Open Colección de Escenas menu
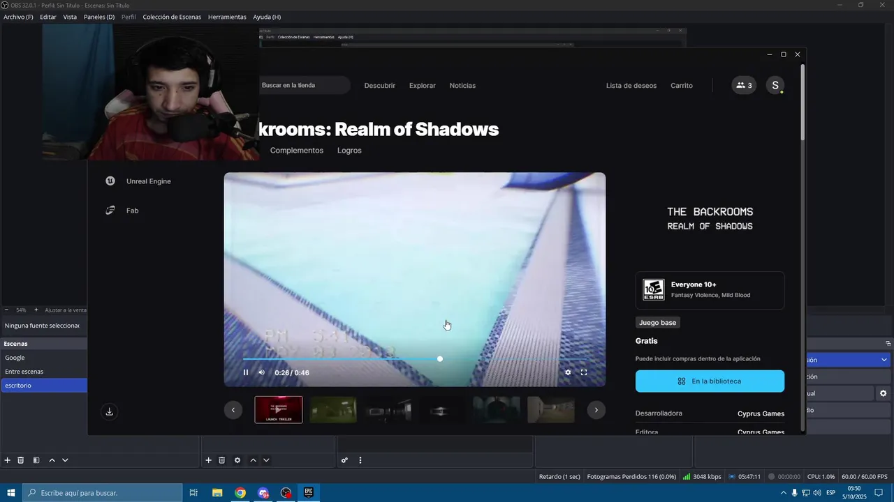The image size is (894, 502). click(172, 17)
